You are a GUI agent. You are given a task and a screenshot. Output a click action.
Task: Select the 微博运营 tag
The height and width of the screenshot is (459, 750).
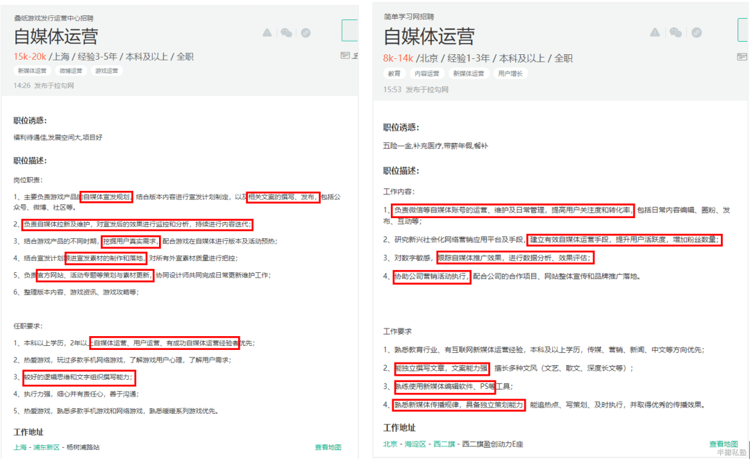(70, 71)
